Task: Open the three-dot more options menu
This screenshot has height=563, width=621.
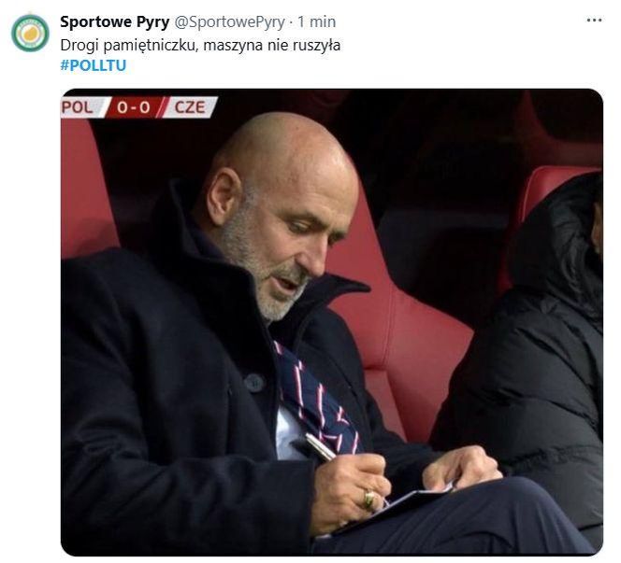Action: point(594,20)
